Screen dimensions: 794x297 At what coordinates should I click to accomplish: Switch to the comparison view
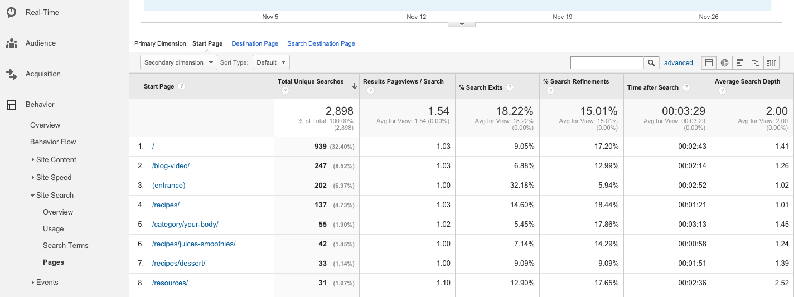click(756, 63)
